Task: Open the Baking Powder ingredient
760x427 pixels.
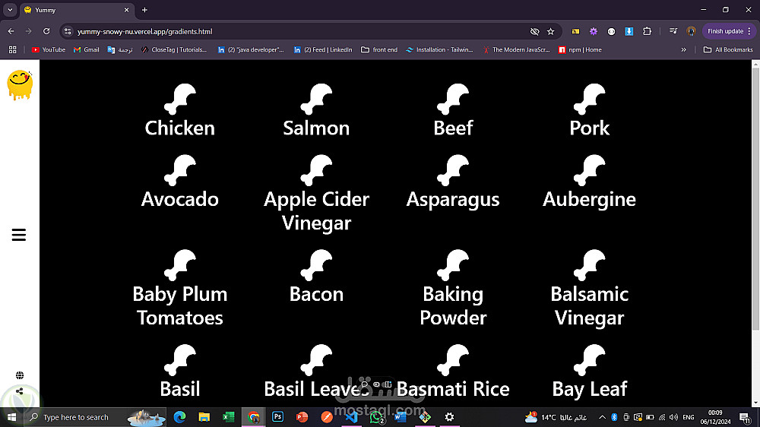Action: click(453, 289)
